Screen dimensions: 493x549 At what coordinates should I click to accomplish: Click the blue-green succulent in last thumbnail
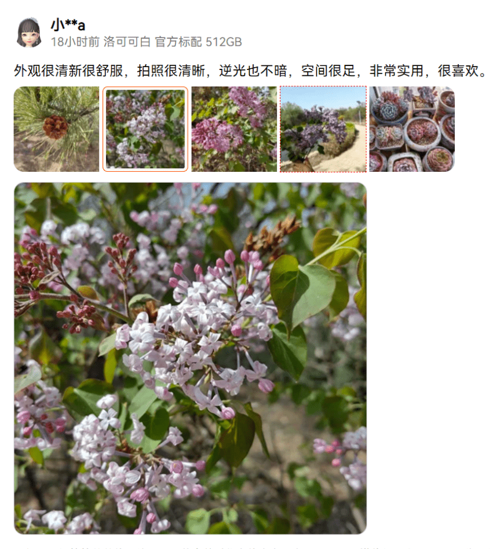pyautogui.click(x=388, y=109)
